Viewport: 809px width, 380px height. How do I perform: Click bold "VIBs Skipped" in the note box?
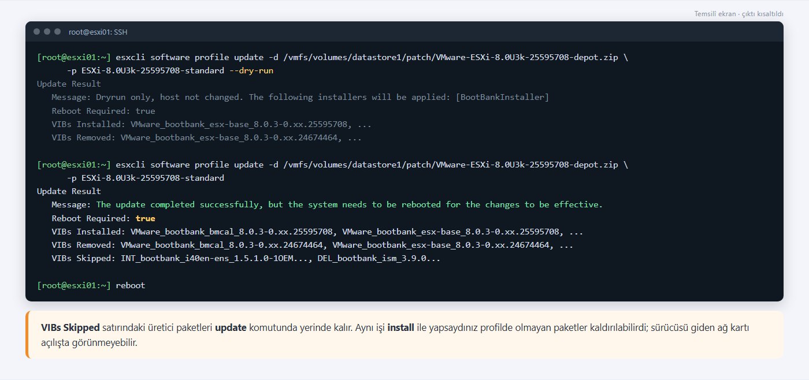pos(70,327)
